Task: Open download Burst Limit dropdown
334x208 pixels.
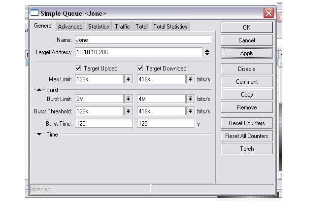Action: (191, 99)
